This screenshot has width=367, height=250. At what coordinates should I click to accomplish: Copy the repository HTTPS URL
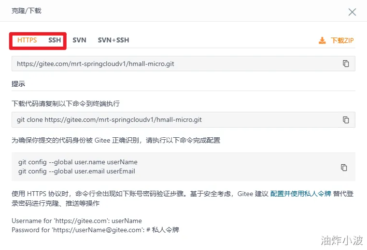click(346, 64)
